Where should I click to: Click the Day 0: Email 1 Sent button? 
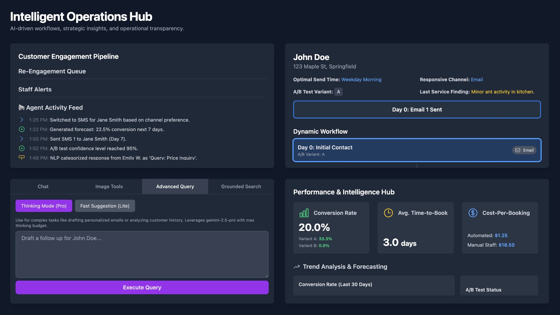(x=417, y=109)
